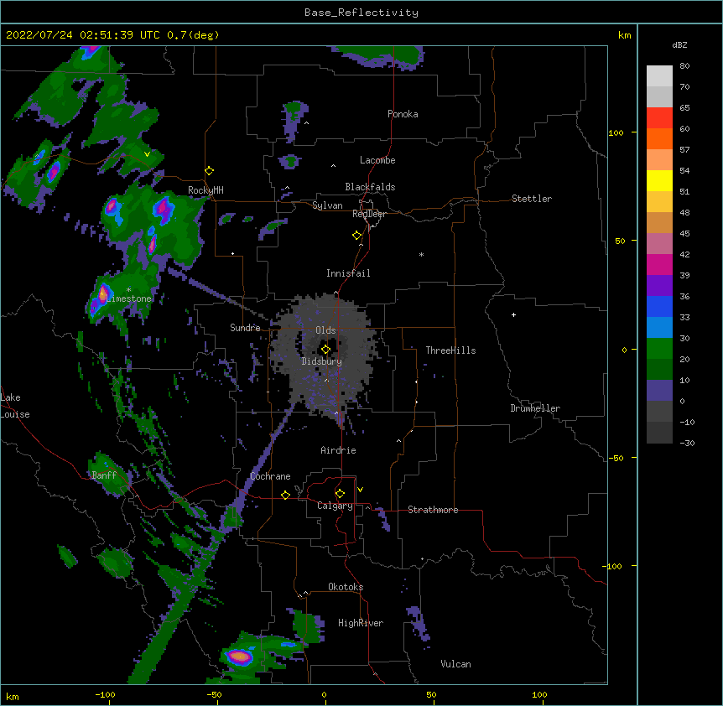The width and height of the screenshot is (723, 706).
Task: Click the Didsbury town label
Action: coord(322,361)
